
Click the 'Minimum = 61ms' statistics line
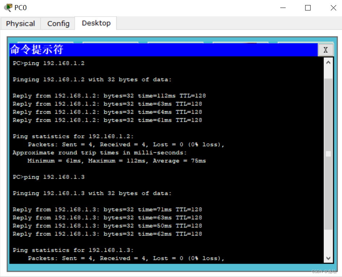pos(117,161)
